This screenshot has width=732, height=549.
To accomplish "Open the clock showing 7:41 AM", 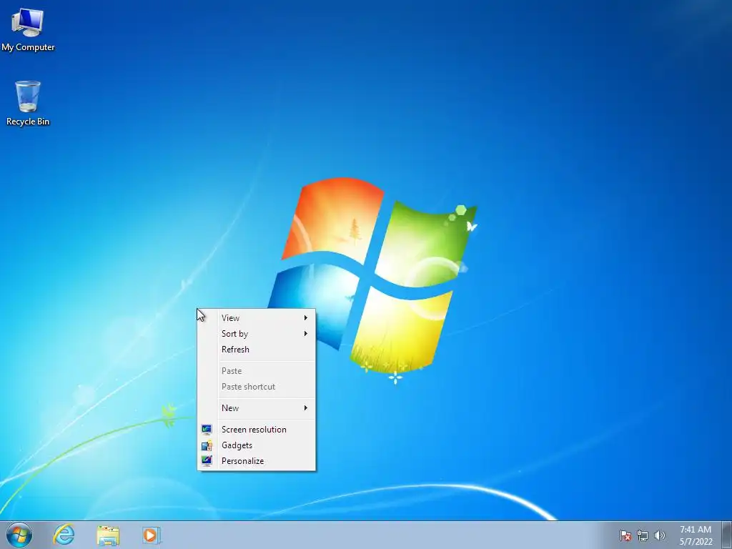I will pos(696,535).
